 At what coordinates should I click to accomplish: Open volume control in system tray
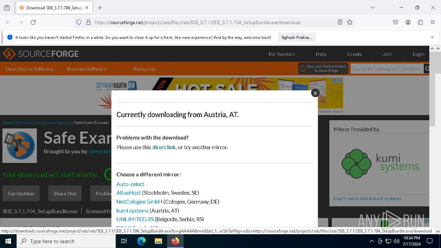[396, 241]
